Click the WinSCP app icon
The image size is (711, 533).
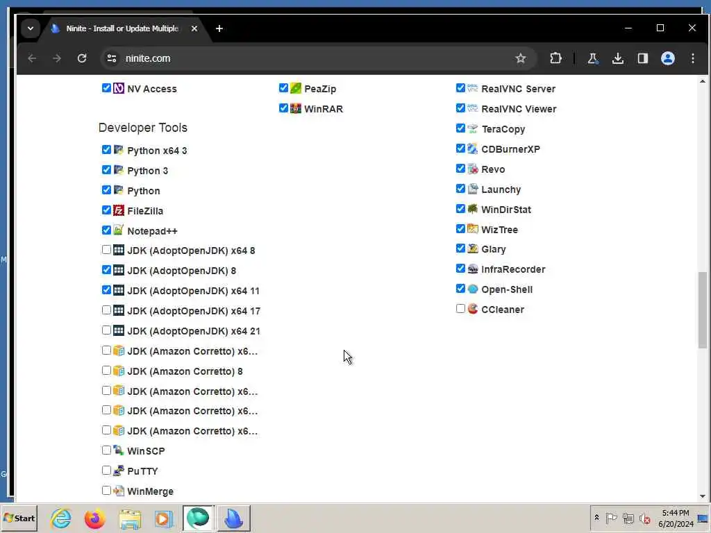pos(118,450)
